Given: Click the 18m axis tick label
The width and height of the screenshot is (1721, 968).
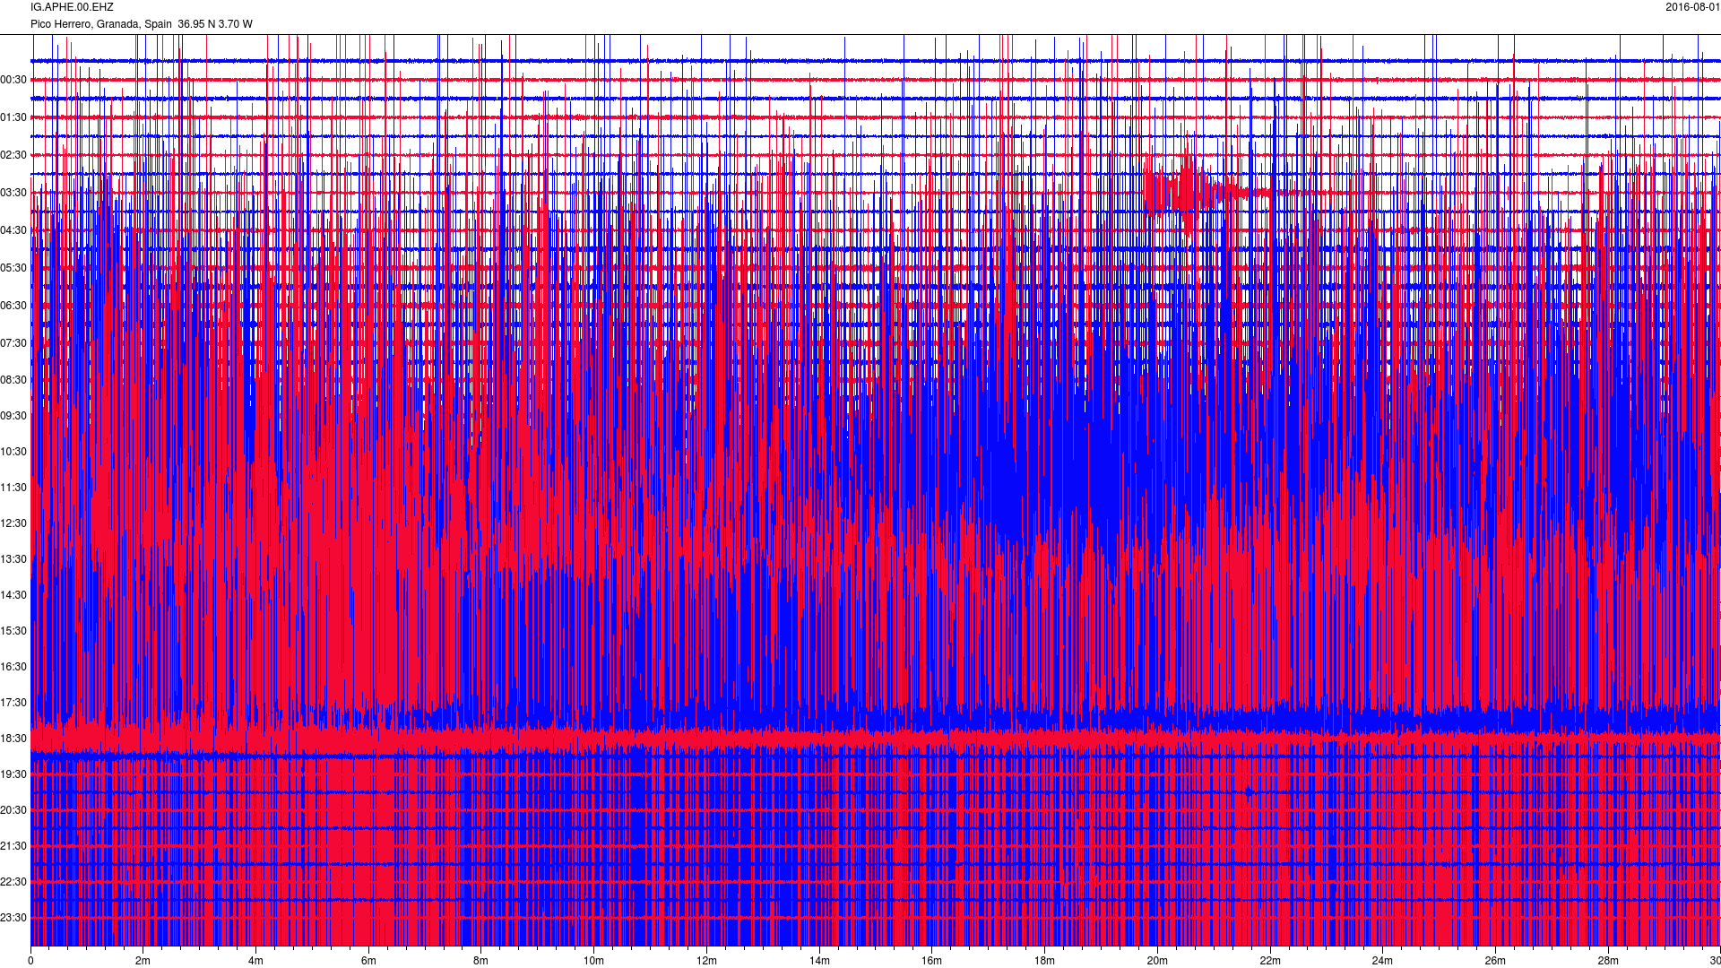Looking at the screenshot, I should [1044, 961].
